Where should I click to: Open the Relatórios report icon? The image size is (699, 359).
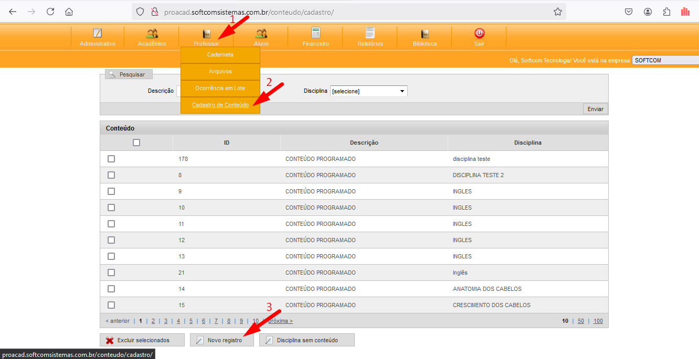[x=370, y=34]
